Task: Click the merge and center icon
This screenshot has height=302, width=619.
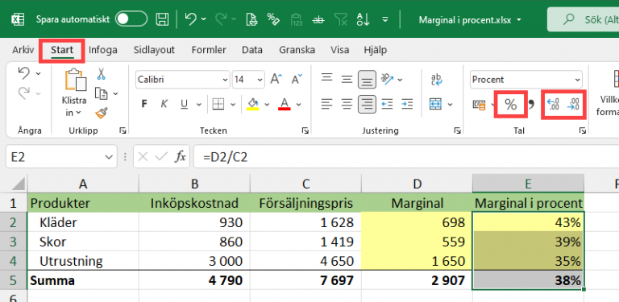Action: 436,104
